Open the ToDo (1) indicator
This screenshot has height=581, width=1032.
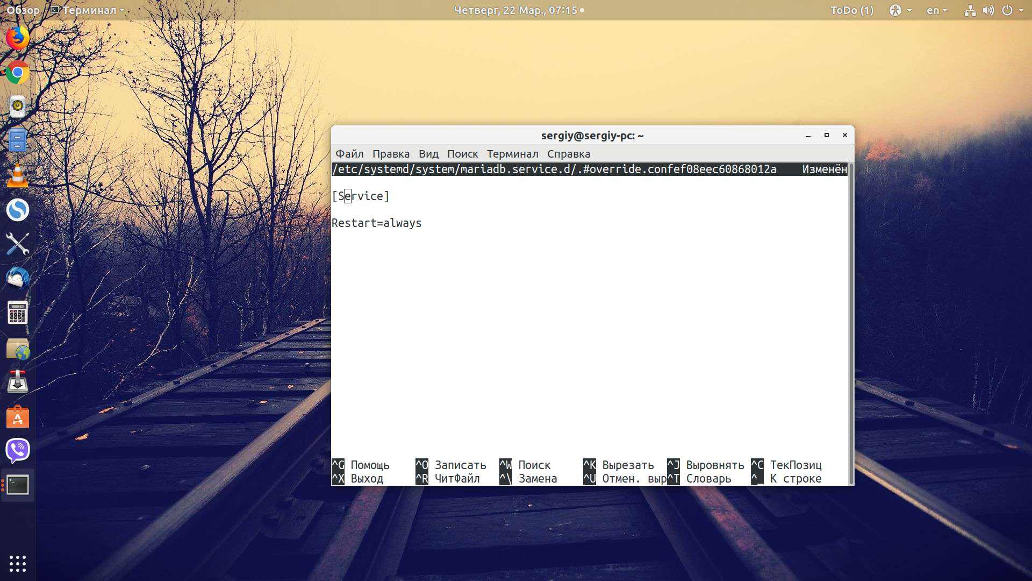(x=852, y=10)
